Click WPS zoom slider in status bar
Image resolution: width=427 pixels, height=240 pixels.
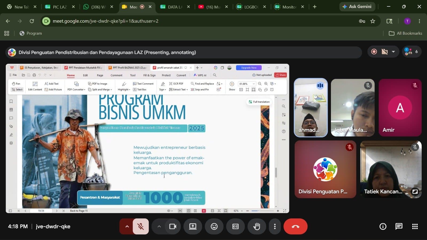point(263,211)
